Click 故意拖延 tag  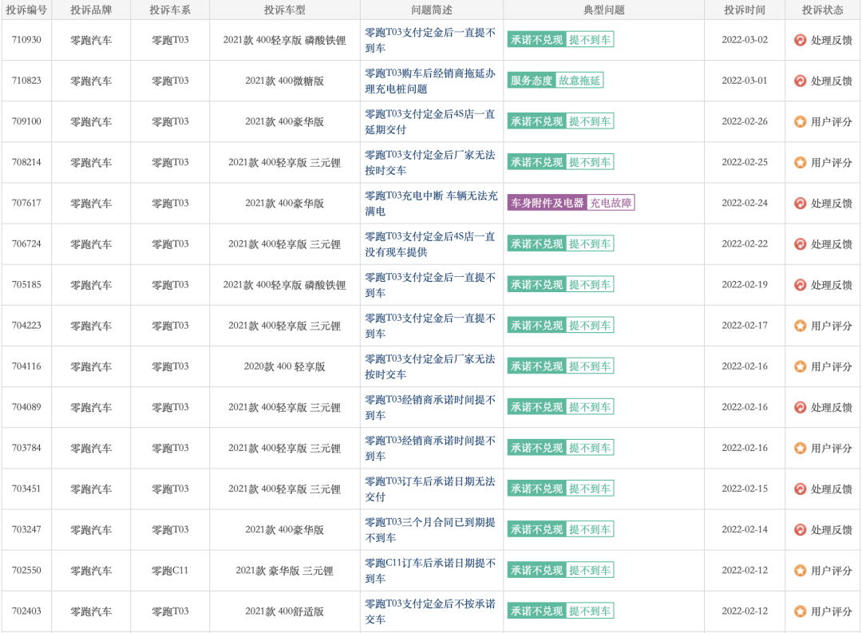[579, 81]
